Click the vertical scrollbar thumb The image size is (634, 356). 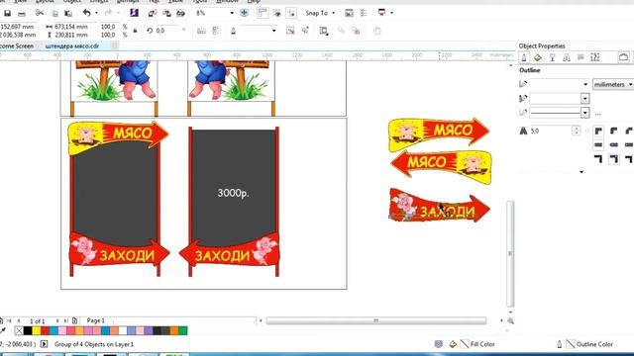pos(510,254)
